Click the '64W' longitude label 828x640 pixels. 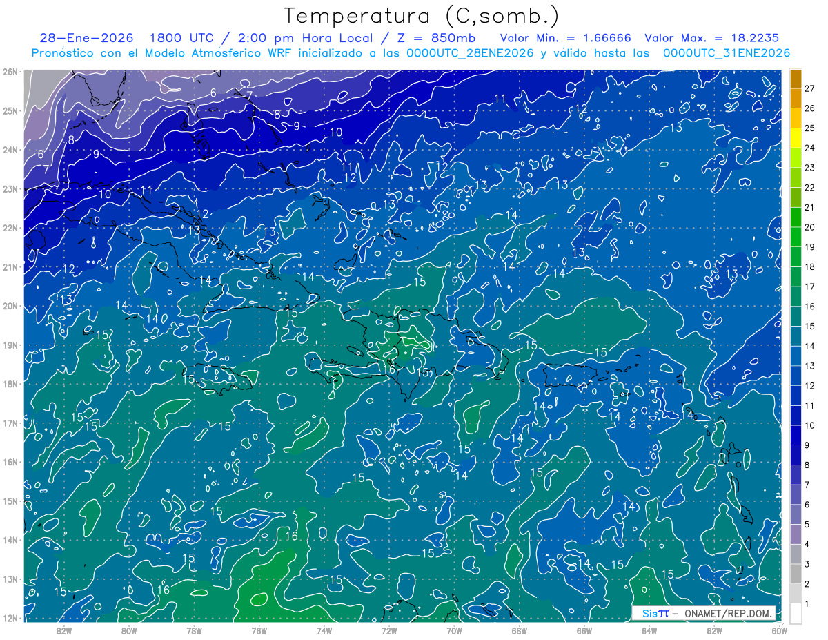coord(649,630)
